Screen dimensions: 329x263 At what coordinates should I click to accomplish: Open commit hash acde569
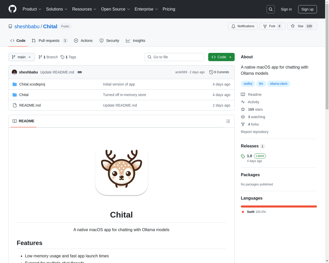pos(181,72)
